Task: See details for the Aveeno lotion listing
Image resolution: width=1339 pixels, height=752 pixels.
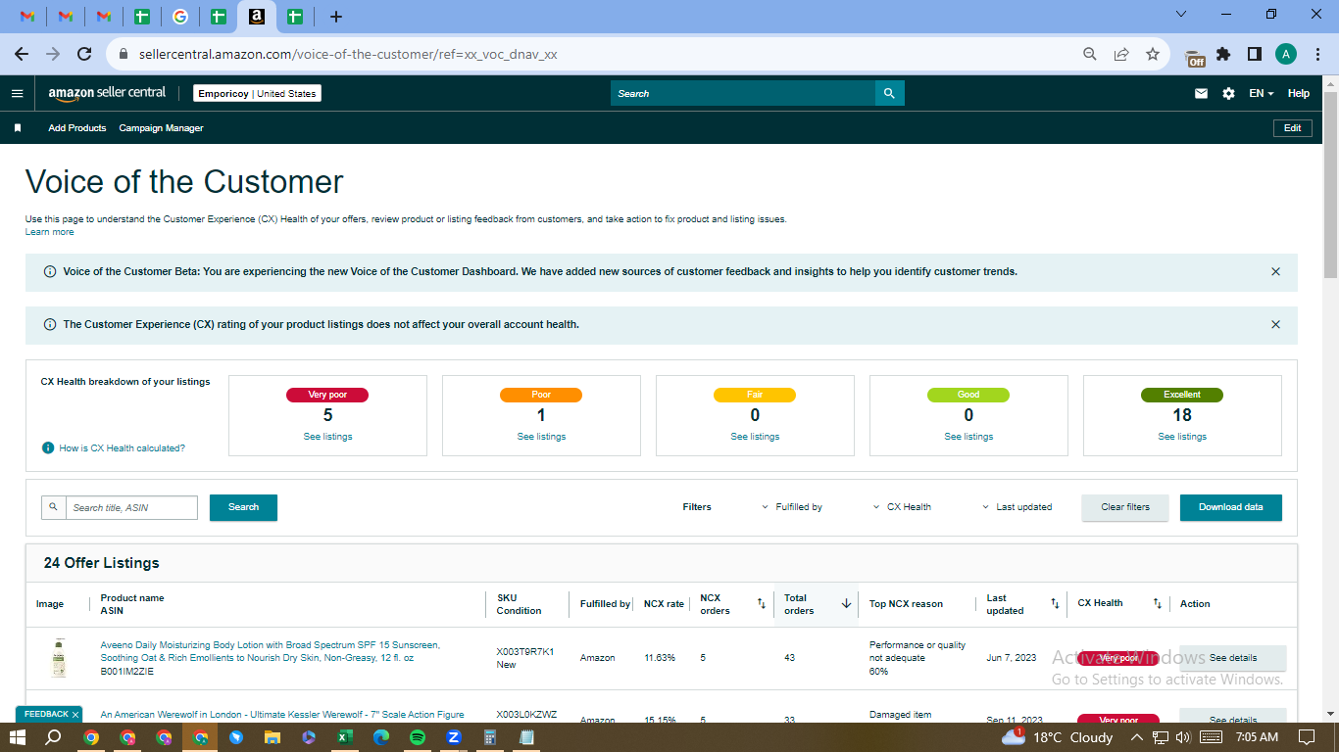Action: coord(1233,658)
